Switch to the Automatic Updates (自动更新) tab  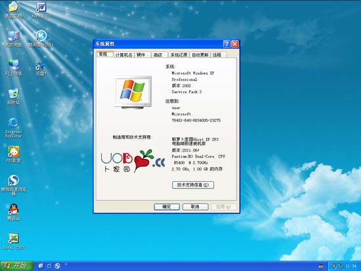[x=200, y=55]
